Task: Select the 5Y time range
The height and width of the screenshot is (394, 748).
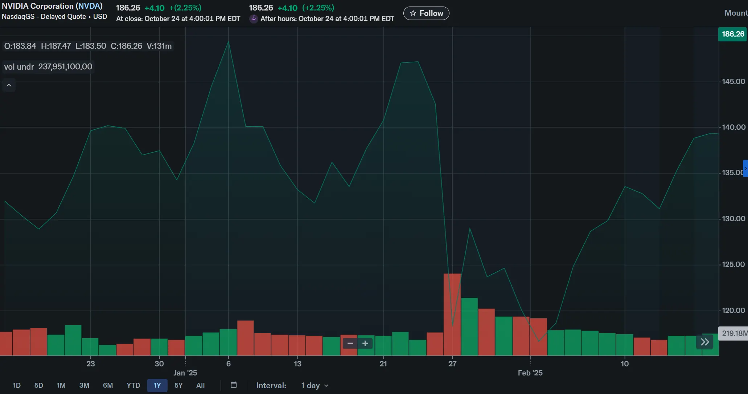Action: [x=178, y=385]
